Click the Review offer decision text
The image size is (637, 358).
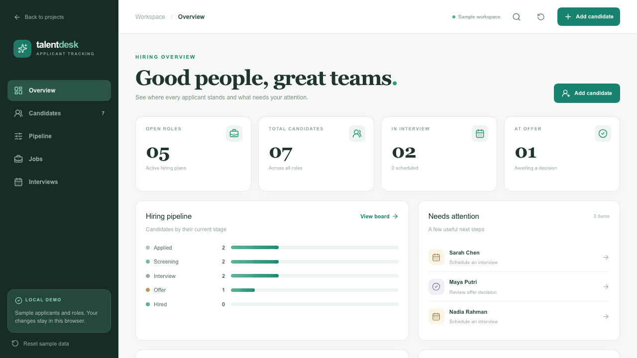point(473,292)
